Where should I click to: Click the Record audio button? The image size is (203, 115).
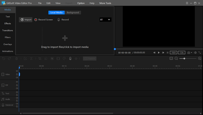[63, 20]
